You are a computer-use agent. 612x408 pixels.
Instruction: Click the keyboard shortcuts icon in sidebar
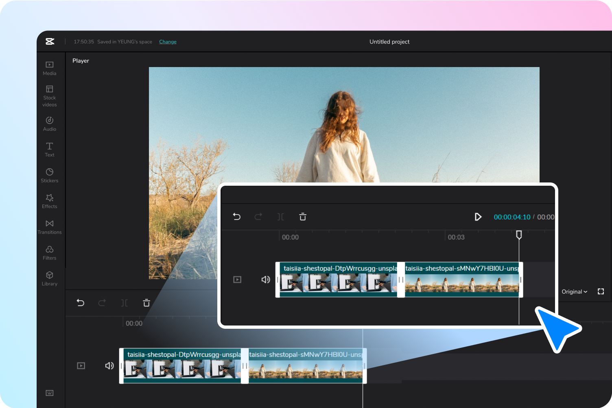[50, 393]
